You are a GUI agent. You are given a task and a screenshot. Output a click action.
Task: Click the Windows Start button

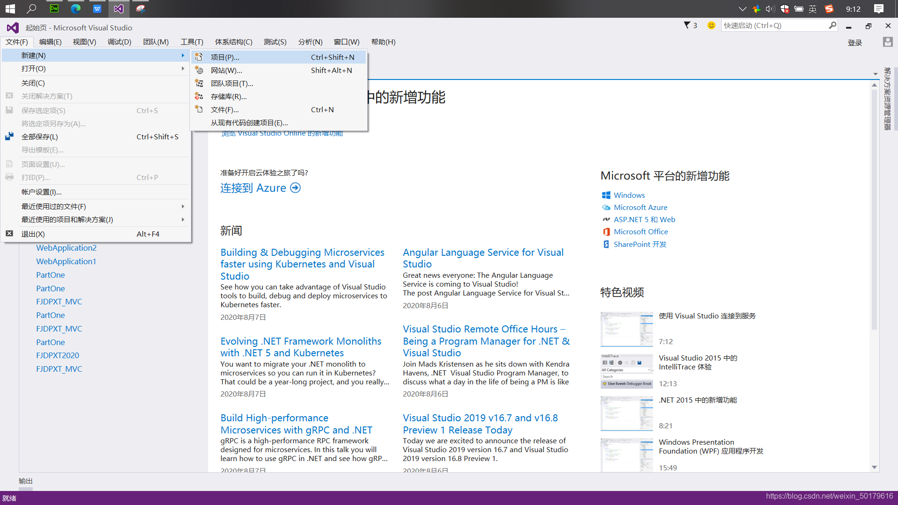(10, 8)
